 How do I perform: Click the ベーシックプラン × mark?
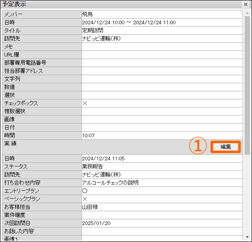85,199
